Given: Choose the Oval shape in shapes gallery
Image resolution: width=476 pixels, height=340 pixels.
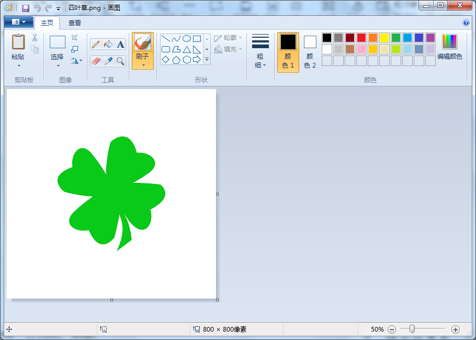Looking at the screenshot, I should (187, 39).
